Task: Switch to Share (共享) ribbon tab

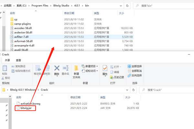Action: click(7, 60)
